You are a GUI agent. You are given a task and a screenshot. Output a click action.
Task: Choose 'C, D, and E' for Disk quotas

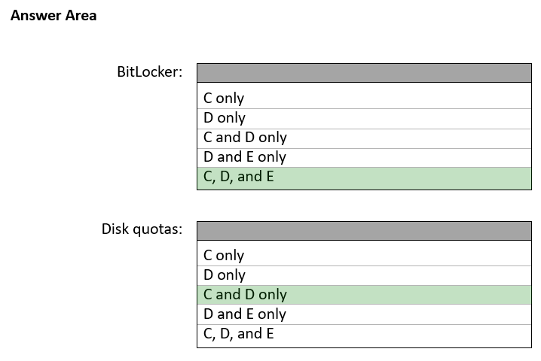364,334
